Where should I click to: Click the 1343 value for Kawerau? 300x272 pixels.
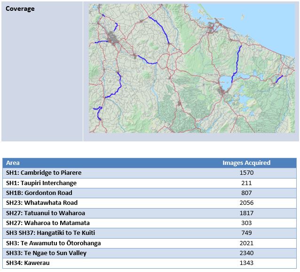(246, 263)
